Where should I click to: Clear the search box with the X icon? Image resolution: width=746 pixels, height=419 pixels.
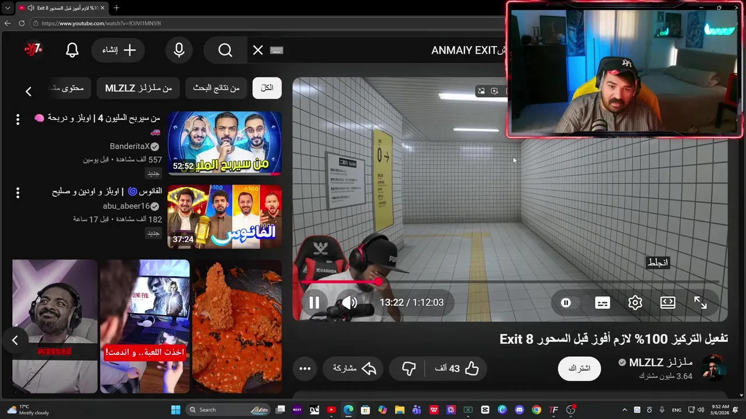258,50
